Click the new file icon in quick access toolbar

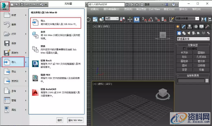coord(12,5)
